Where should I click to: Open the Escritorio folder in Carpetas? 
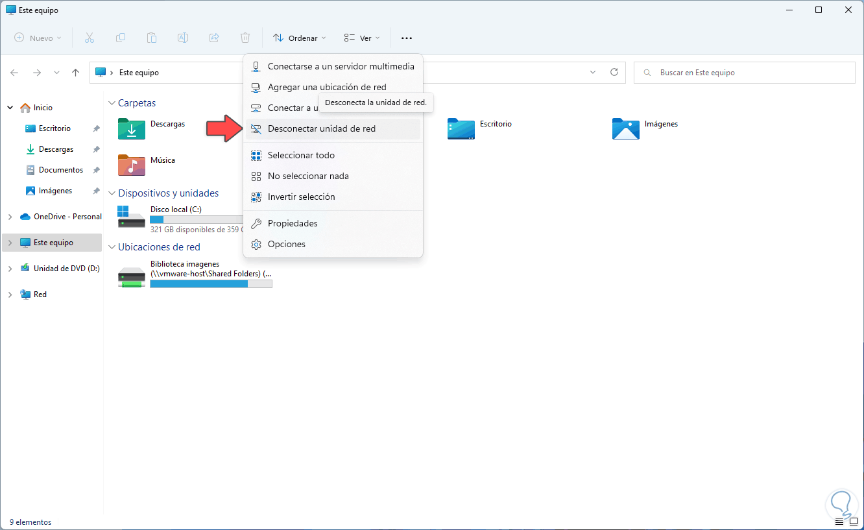click(461, 128)
